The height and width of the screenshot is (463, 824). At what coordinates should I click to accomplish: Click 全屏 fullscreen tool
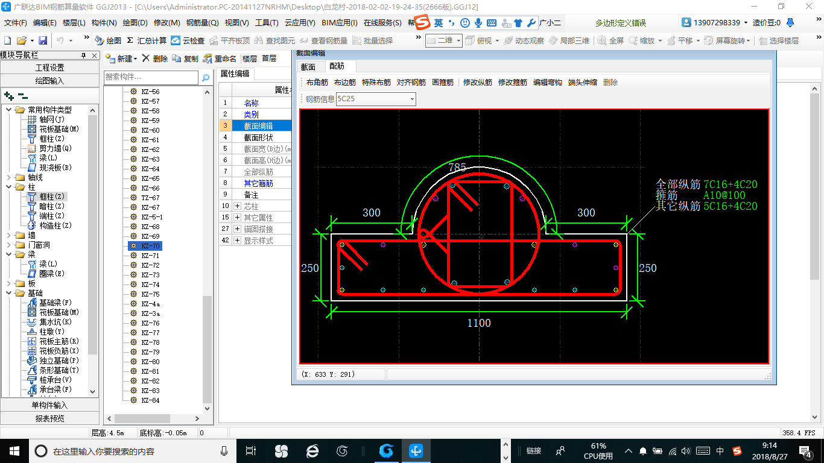point(611,40)
